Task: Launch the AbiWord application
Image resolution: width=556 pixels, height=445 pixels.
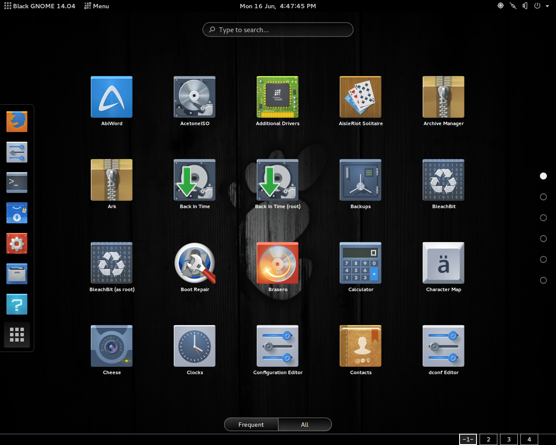Action: (112, 97)
